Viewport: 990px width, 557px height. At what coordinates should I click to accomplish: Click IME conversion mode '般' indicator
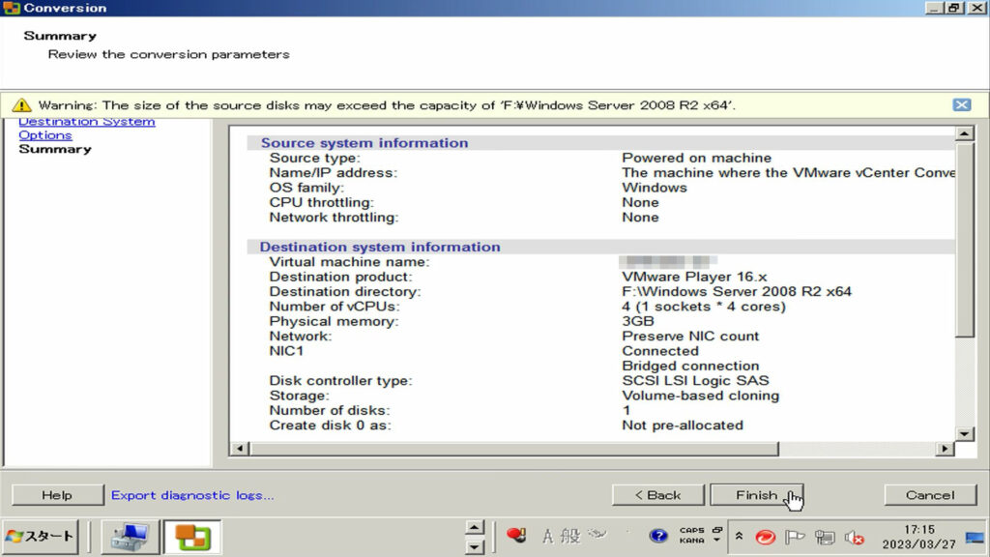[570, 536]
